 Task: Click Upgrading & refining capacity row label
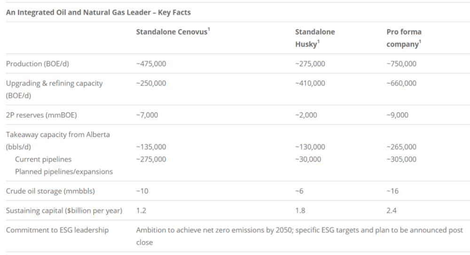(x=54, y=89)
